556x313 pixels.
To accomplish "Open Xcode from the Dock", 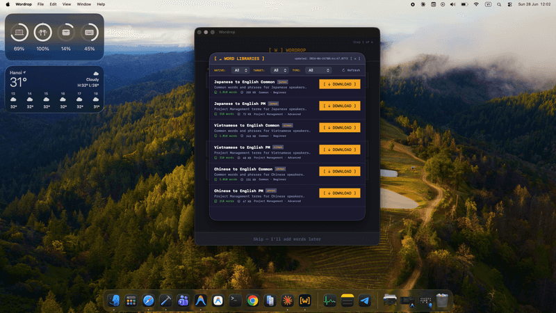I will [165, 300].
